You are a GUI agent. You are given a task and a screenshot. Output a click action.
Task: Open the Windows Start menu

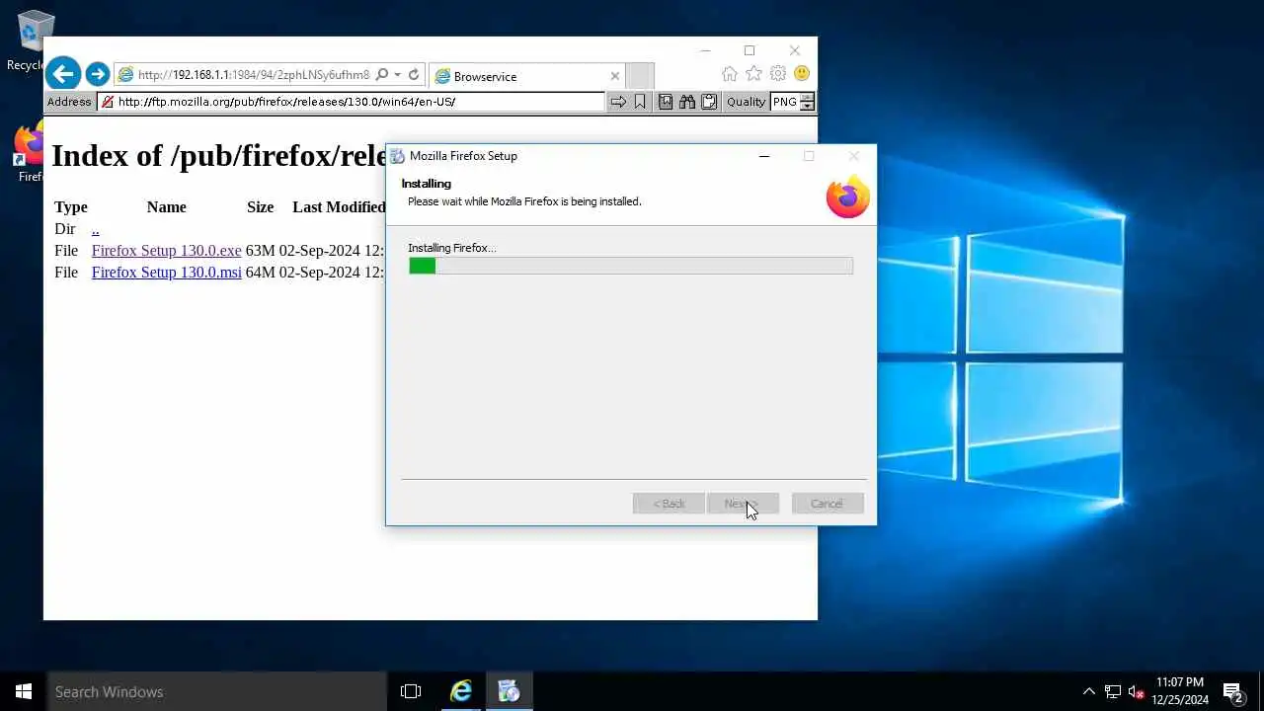coord(24,691)
